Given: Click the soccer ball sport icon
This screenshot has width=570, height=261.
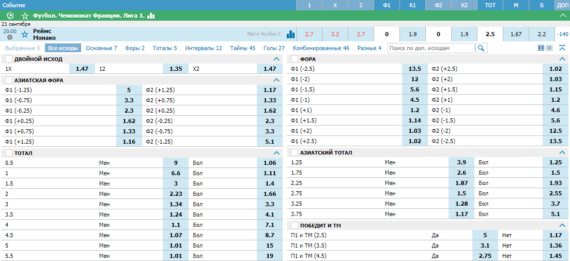Looking at the screenshot, I should 10,16.
